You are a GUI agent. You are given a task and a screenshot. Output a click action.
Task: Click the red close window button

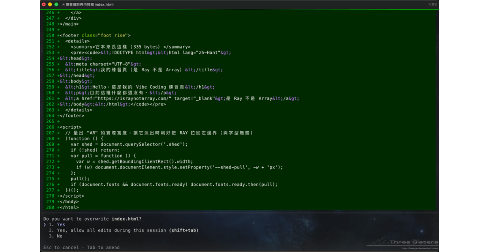point(44,4)
